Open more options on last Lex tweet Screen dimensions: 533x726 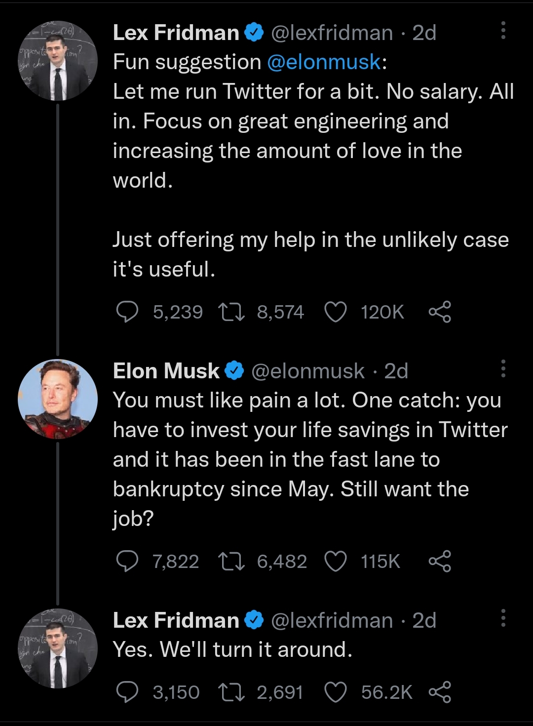[503, 618]
